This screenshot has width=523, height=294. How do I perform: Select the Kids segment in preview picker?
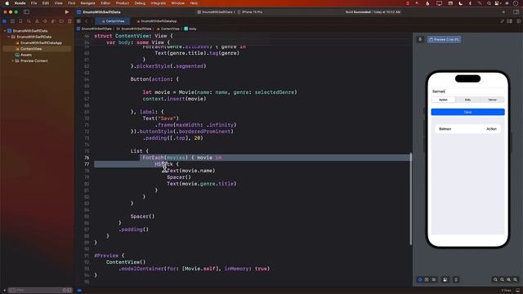coord(467,100)
